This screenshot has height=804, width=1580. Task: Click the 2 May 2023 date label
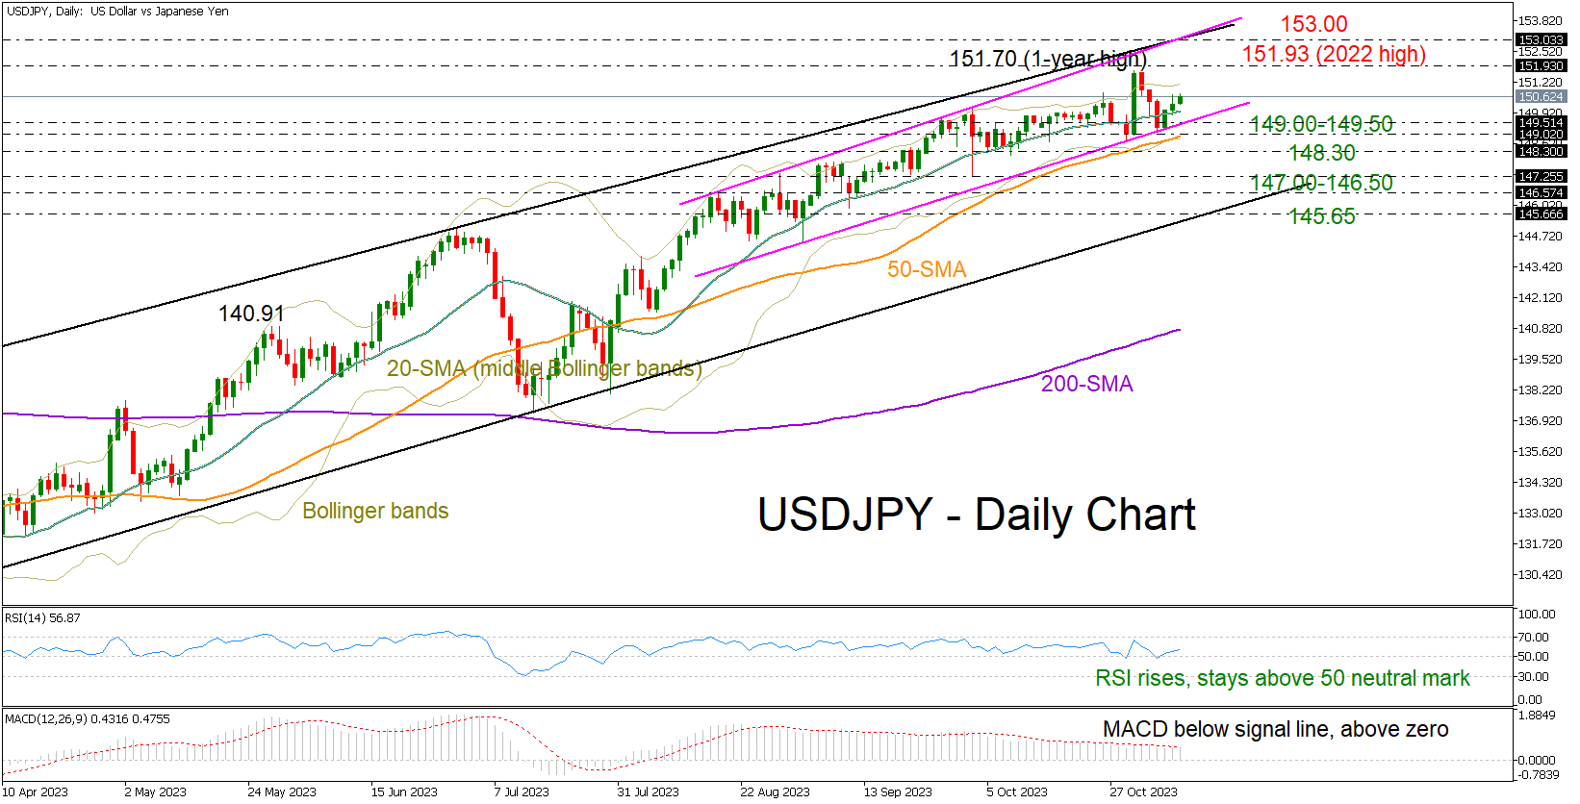point(155,792)
